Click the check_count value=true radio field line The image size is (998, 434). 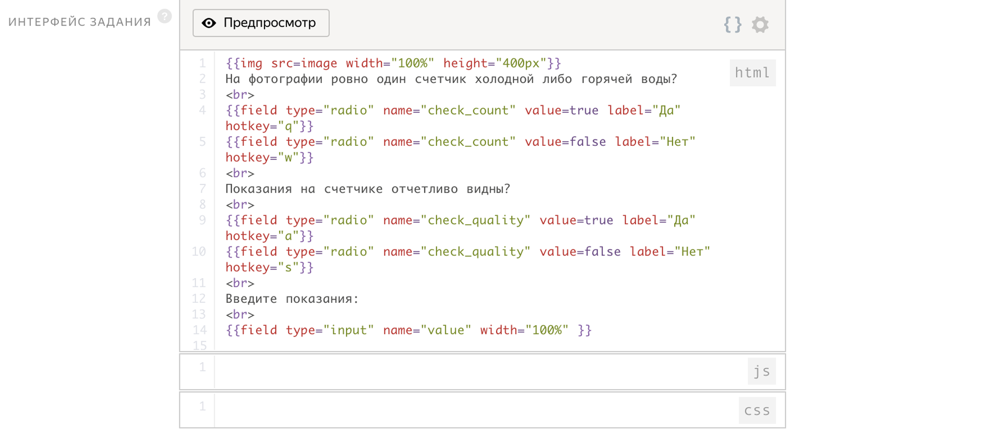tap(452, 111)
